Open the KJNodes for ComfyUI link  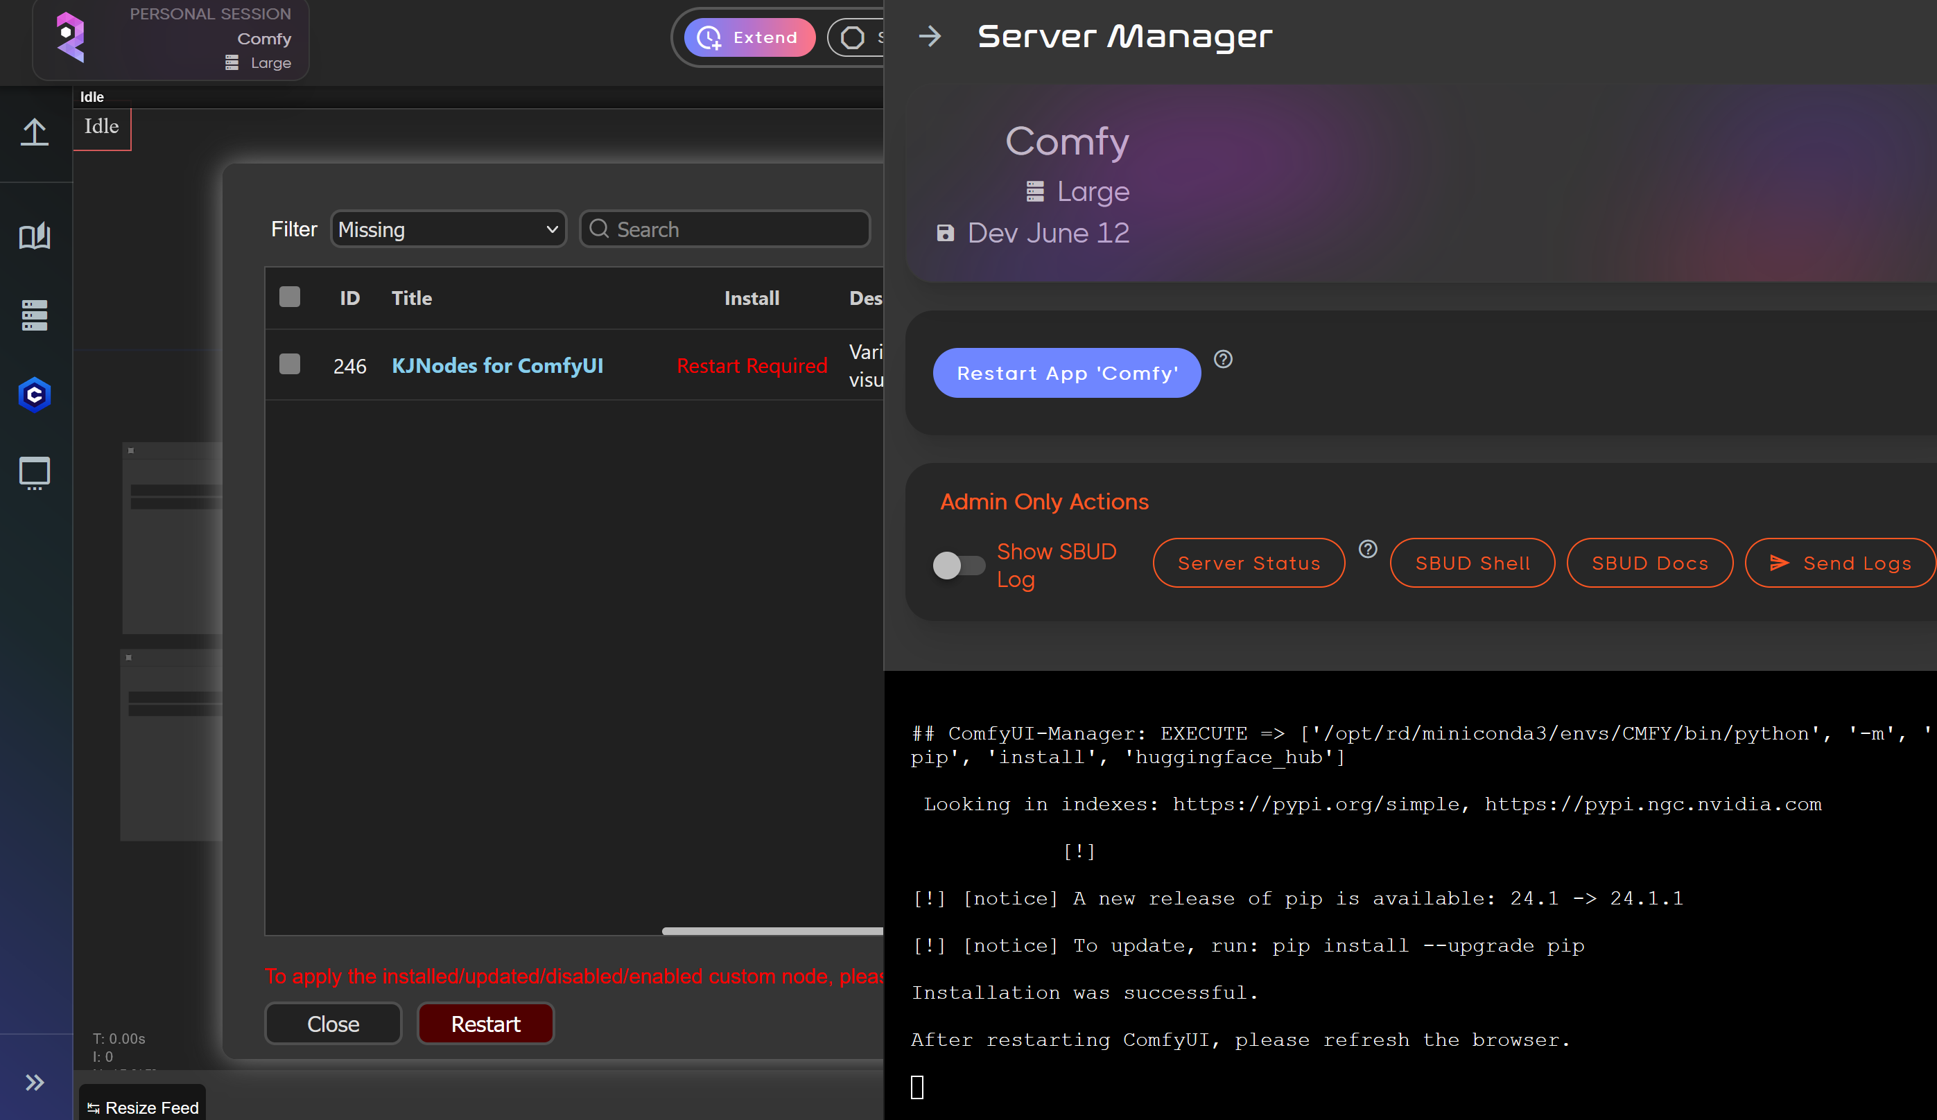[x=497, y=366]
